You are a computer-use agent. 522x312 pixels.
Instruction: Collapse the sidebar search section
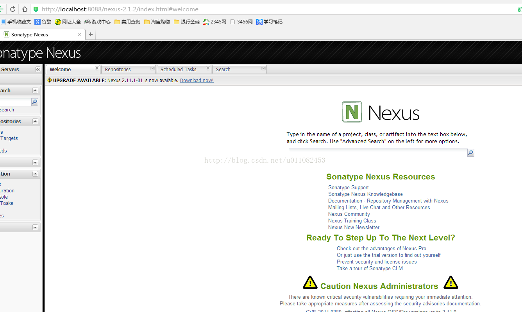(x=35, y=90)
